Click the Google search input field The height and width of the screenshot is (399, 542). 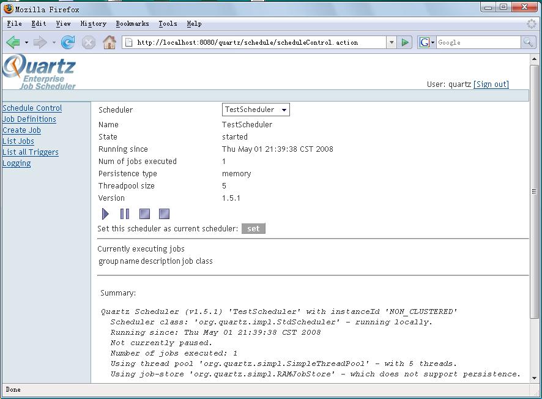[x=478, y=42]
